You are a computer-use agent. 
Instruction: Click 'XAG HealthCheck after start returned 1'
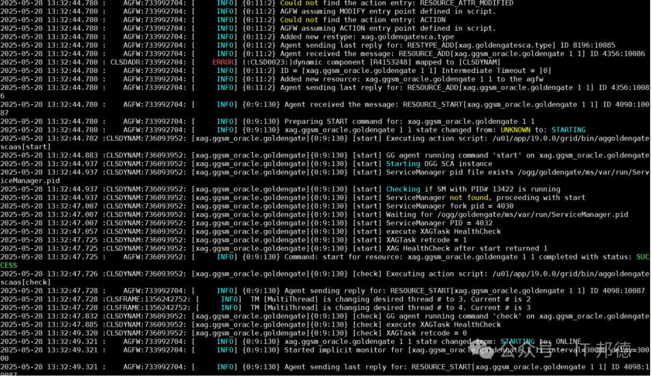click(x=467, y=249)
